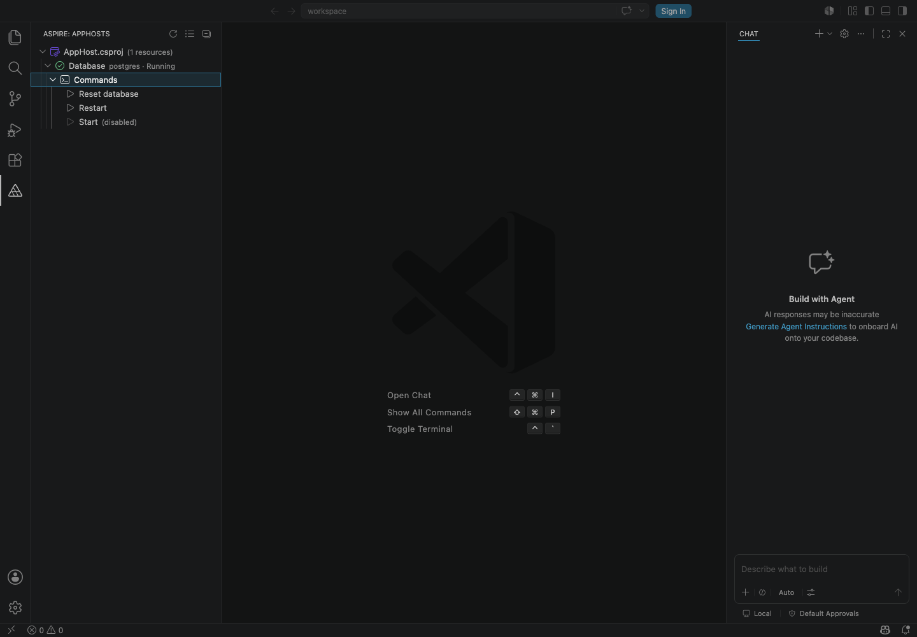Click the Show All Commands shortcut text
The width and height of the screenshot is (917, 637).
(429, 413)
